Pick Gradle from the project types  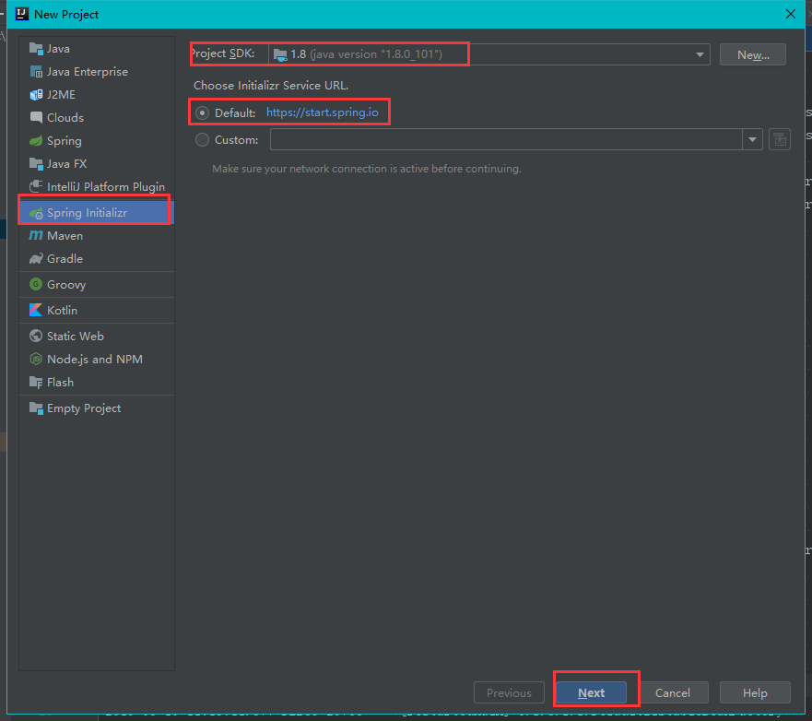pos(97,258)
